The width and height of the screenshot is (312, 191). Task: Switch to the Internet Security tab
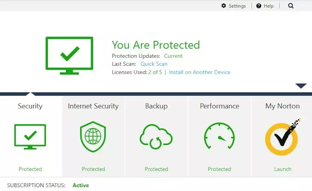93,106
